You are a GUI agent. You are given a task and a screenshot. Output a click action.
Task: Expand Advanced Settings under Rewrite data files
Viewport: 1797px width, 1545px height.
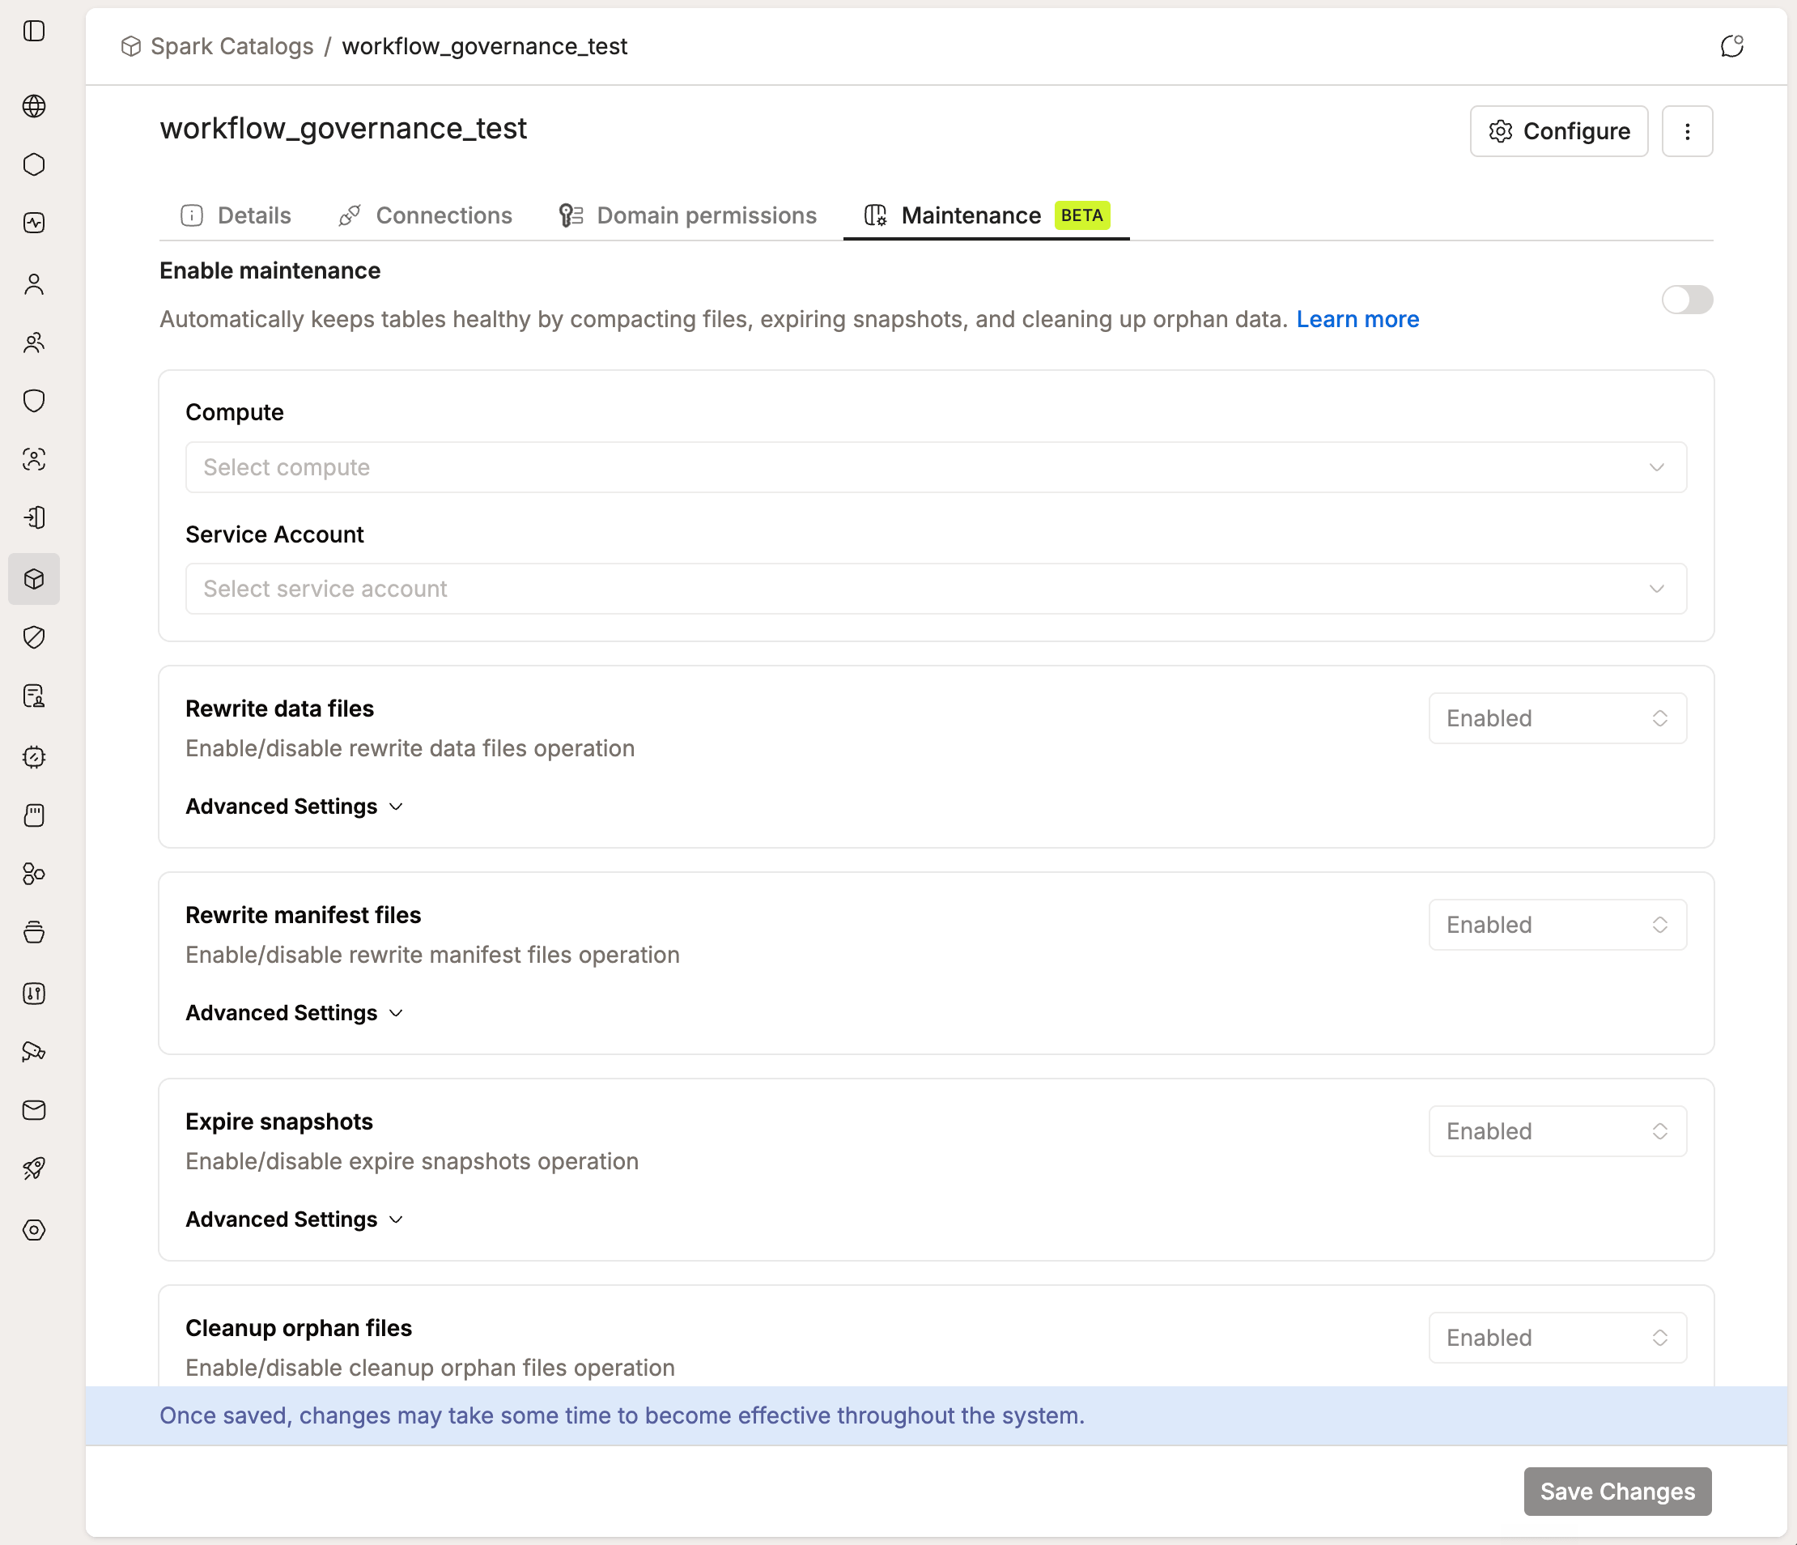[295, 807]
